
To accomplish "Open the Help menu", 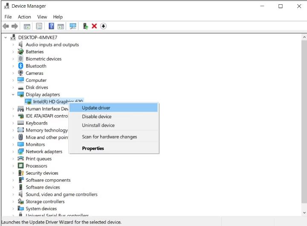I will 58,17.
